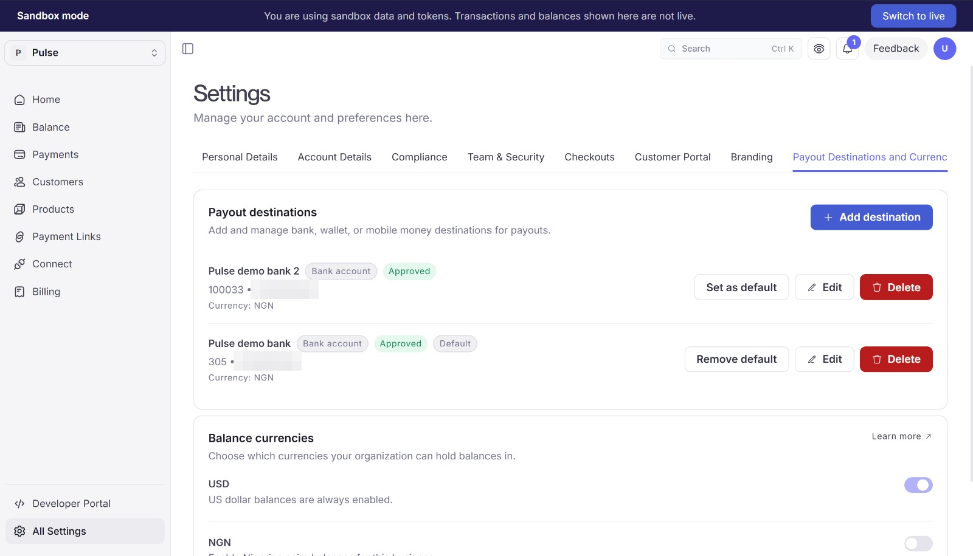Open the Feedback button
Image resolution: width=973 pixels, height=556 pixels.
896,49
